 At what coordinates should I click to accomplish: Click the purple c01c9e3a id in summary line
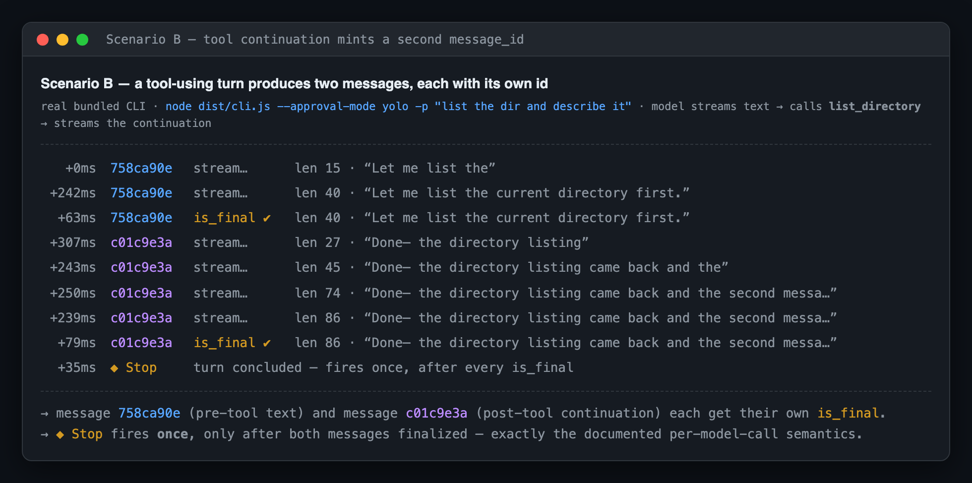coord(436,413)
